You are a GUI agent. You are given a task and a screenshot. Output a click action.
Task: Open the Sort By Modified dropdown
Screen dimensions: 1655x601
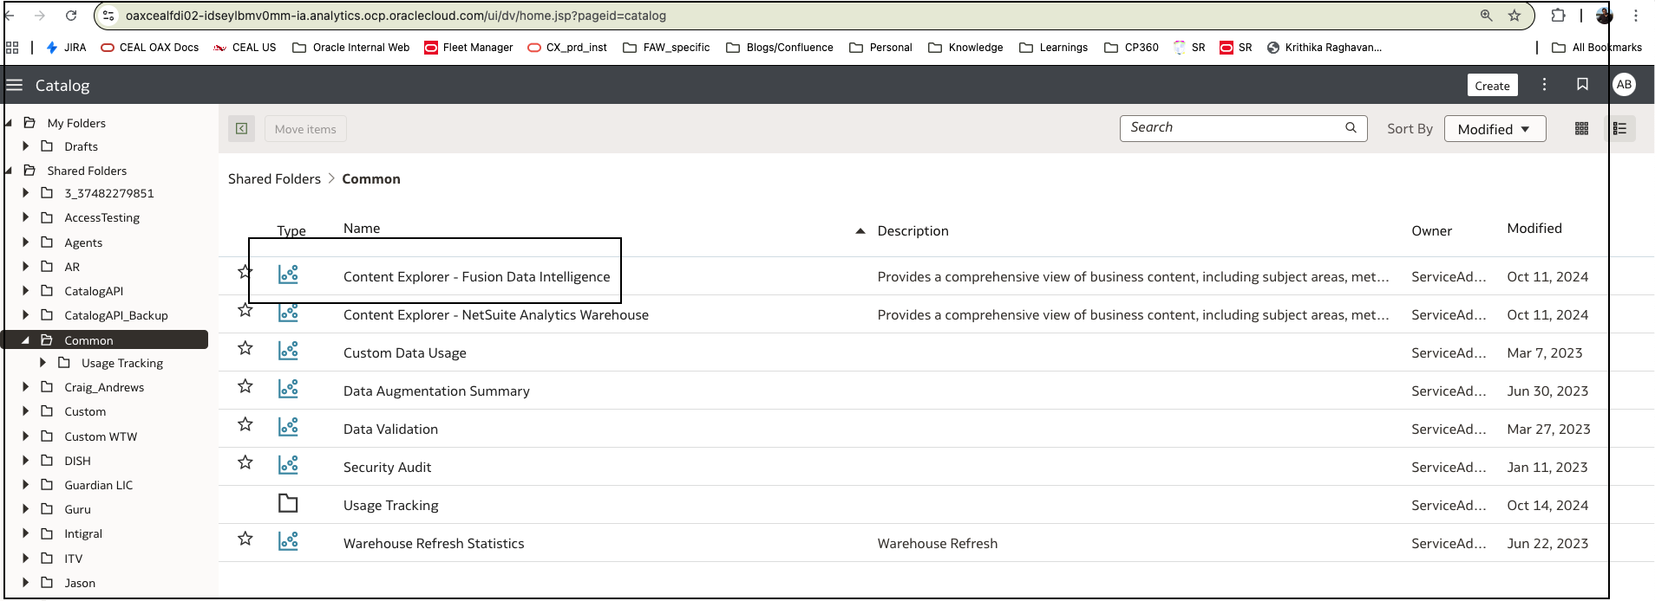point(1495,129)
